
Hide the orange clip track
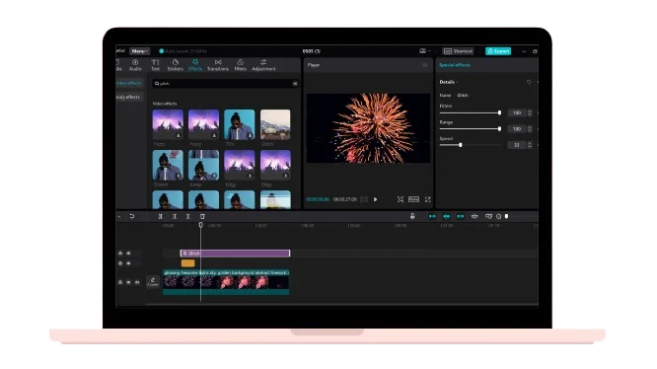click(128, 263)
